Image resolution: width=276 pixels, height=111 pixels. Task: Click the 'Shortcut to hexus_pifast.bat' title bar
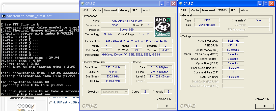pyautogui.click(x=40, y=16)
